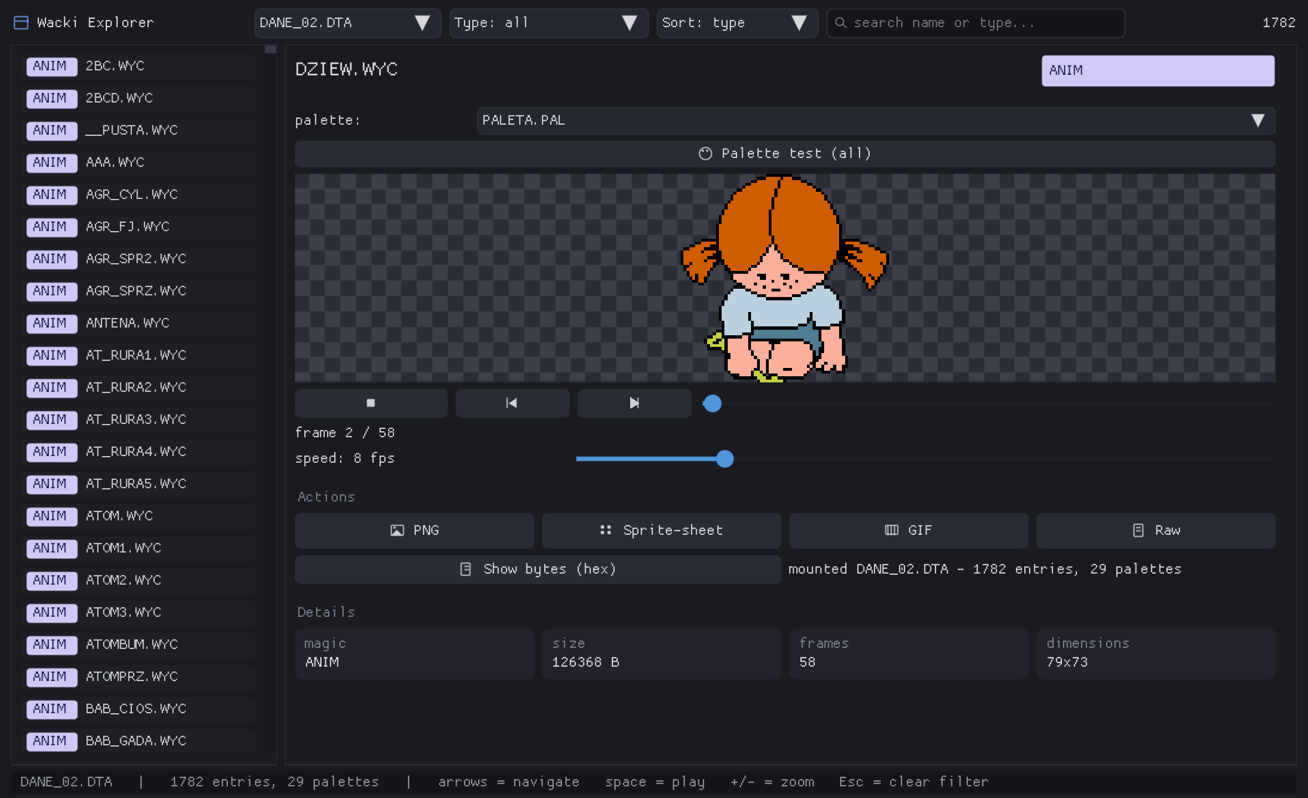Viewport: 1308px width, 798px height.
Task: Click the speed fps slider handle
Action: [x=724, y=459]
